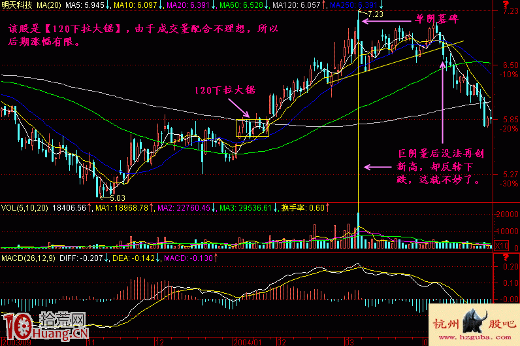Screen dimensions: 520x346
Task: Click the MACD(26,12,9) indicator label
Action: (28, 258)
